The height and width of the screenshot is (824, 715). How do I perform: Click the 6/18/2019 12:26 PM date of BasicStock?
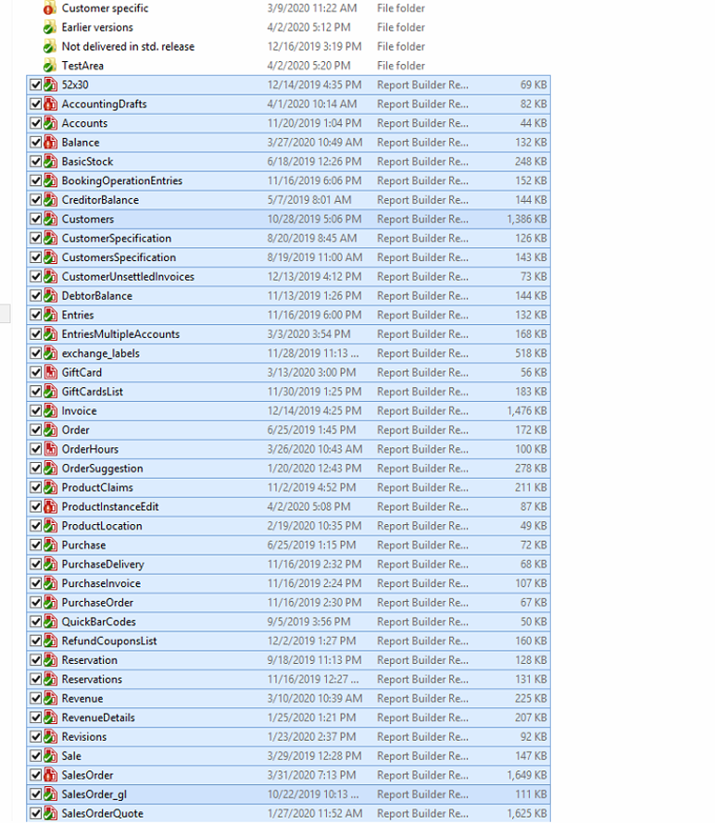(x=314, y=161)
